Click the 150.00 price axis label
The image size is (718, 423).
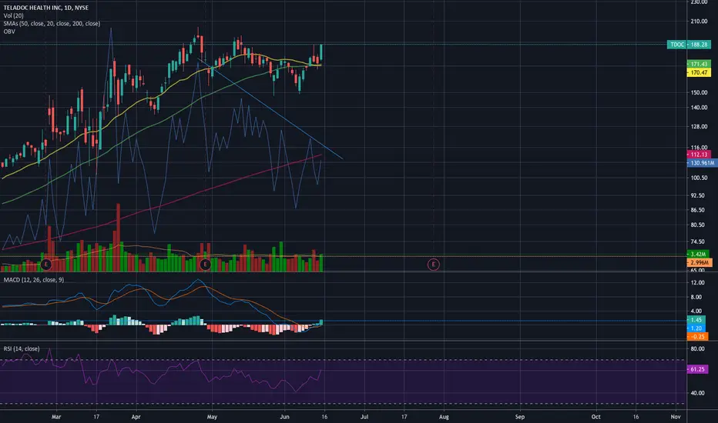[700, 92]
